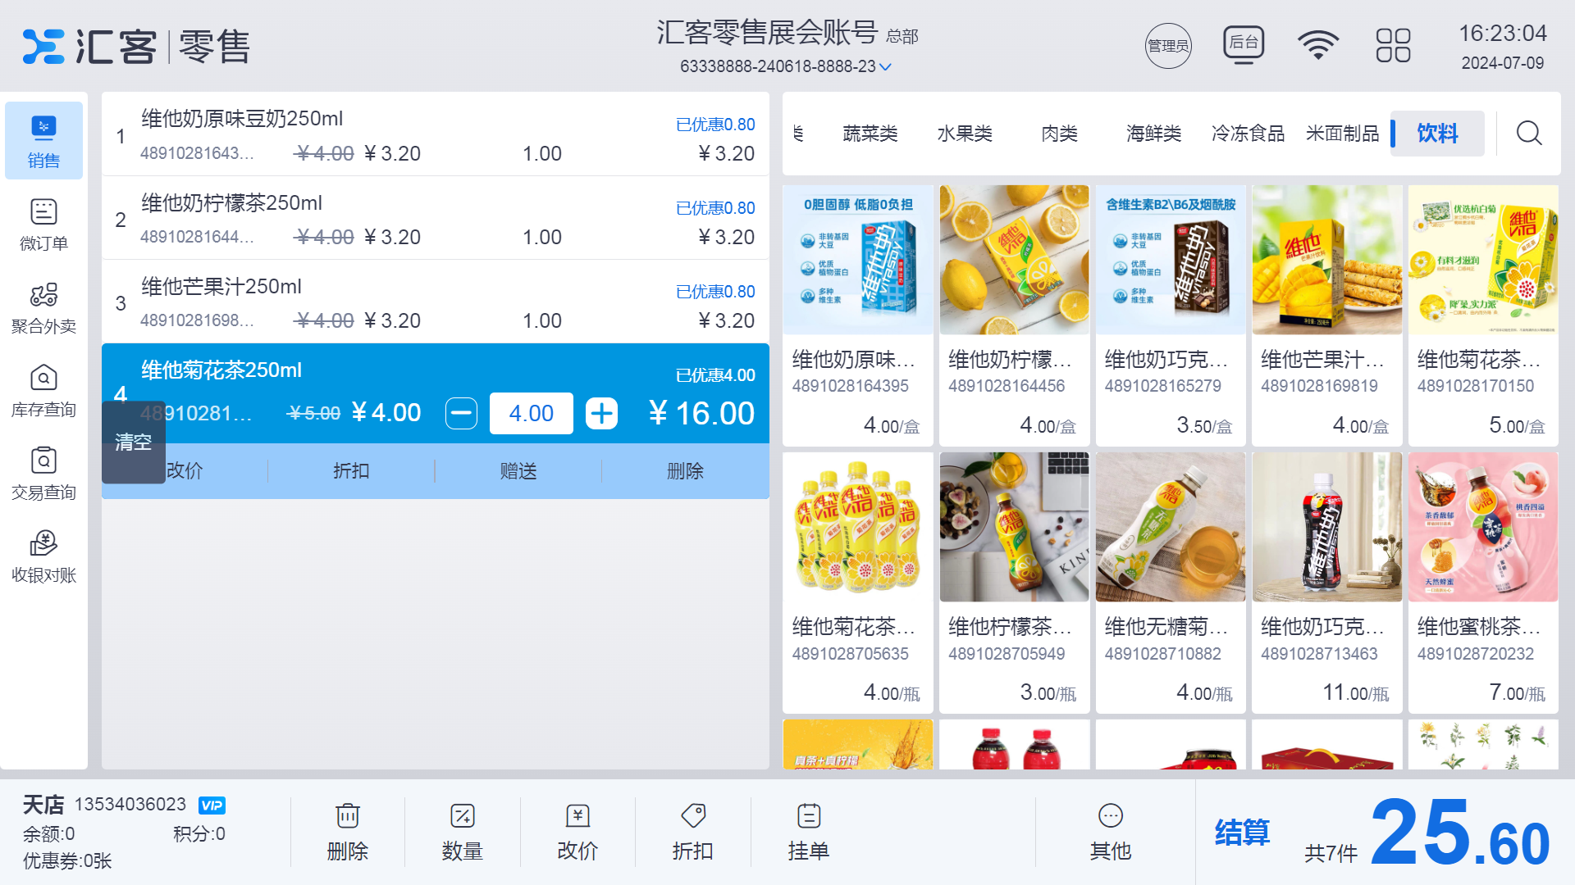Increase 维他菊花茶 quantity with plus button
The height and width of the screenshot is (885, 1575).
click(601, 414)
